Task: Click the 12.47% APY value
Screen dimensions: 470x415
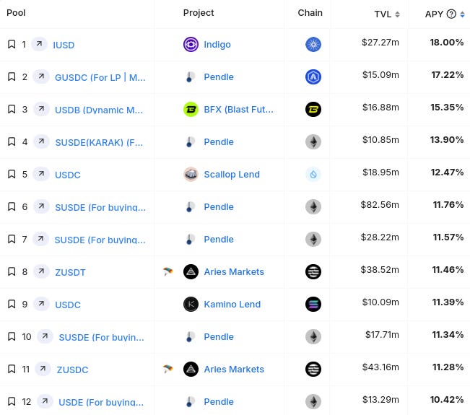Action: 447,172
